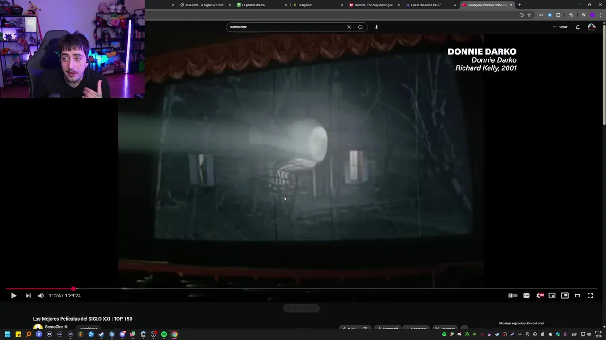This screenshot has height=340, width=606.
Task: Click Mostrar reproducción del chat
Action: [522, 323]
